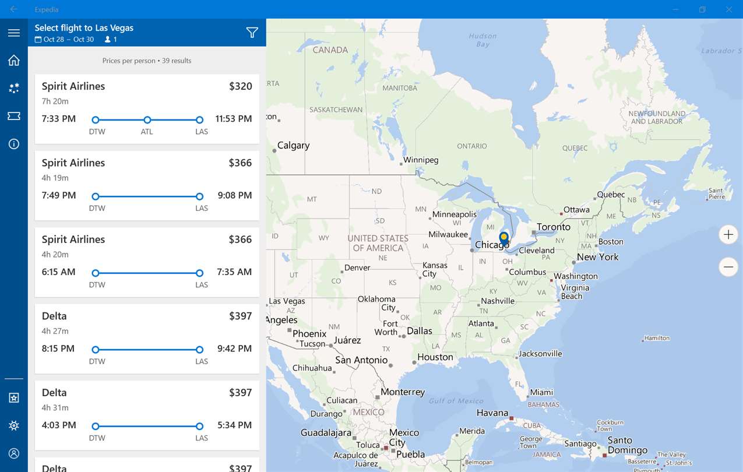
Task: Click Phoenix label on the map
Action: (x=309, y=334)
